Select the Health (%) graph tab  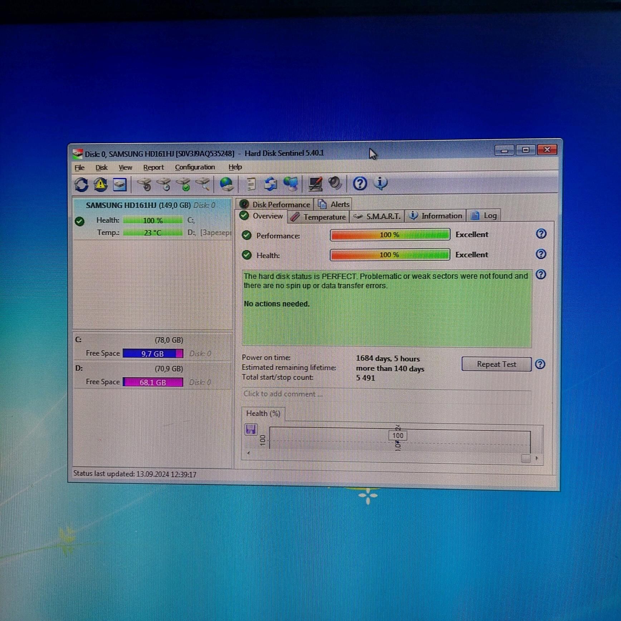click(263, 414)
